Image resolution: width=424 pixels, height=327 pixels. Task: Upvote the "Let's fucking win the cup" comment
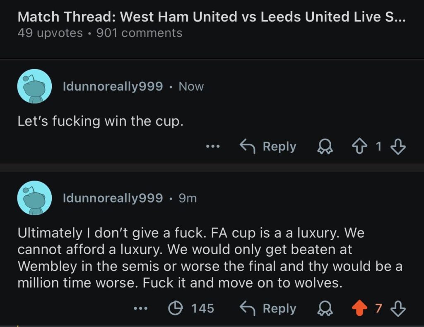360,146
